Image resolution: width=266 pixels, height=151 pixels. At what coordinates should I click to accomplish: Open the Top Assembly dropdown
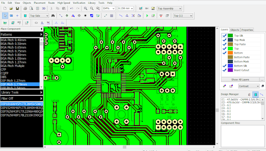(169, 8)
